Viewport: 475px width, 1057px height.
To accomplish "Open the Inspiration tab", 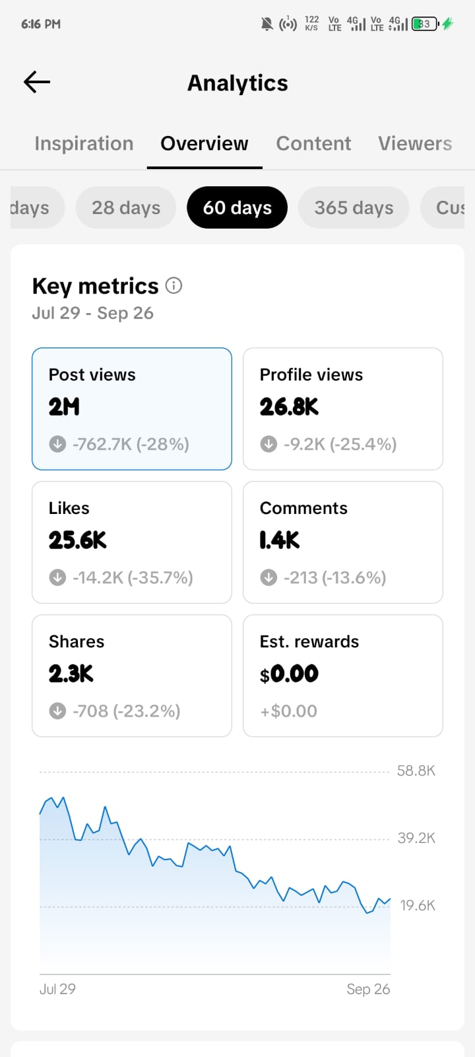I will coord(84,143).
